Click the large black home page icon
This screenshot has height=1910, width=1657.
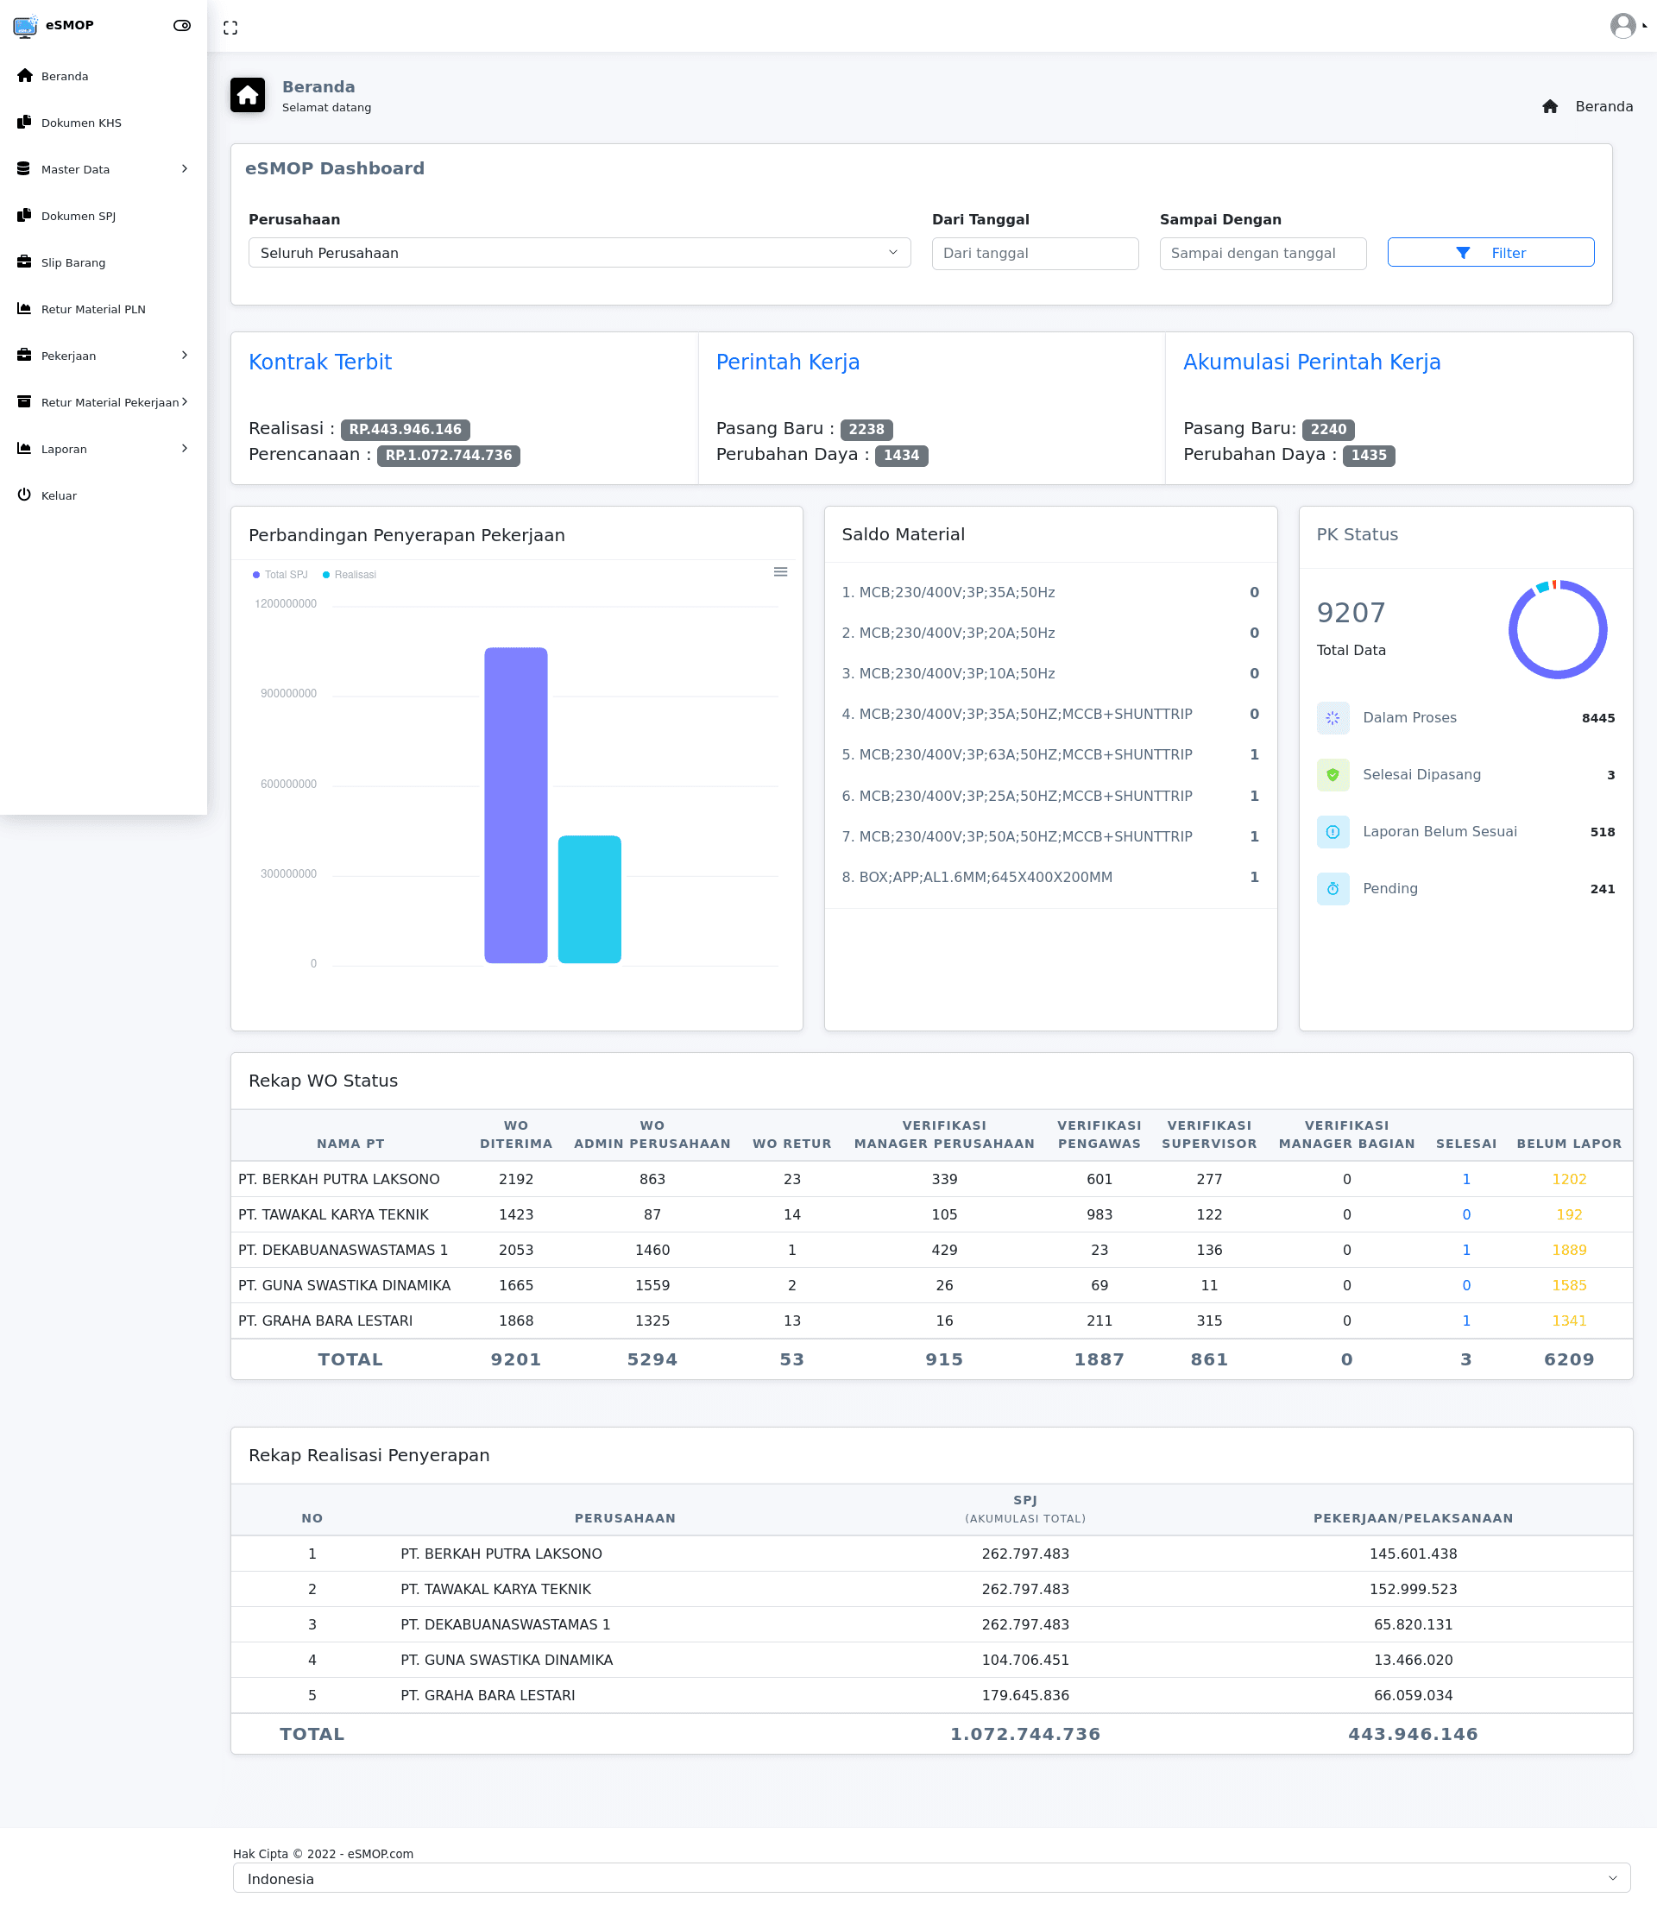point(248,95)
